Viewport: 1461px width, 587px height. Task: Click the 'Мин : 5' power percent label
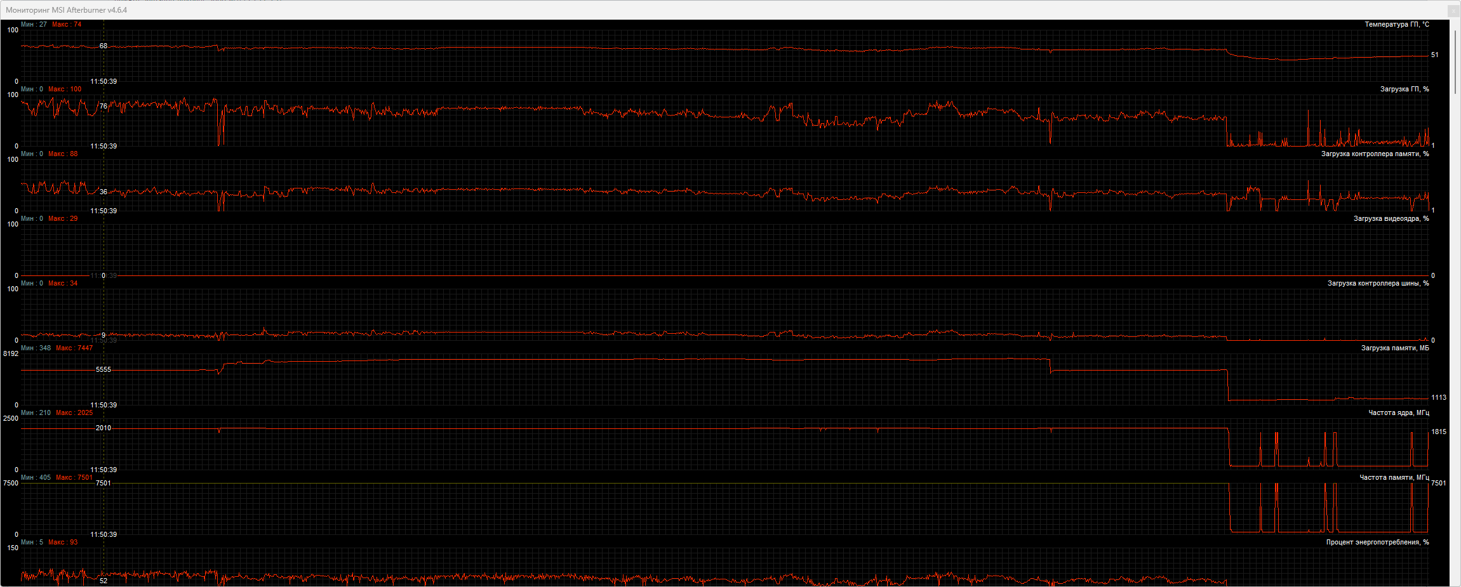[32, 543]
